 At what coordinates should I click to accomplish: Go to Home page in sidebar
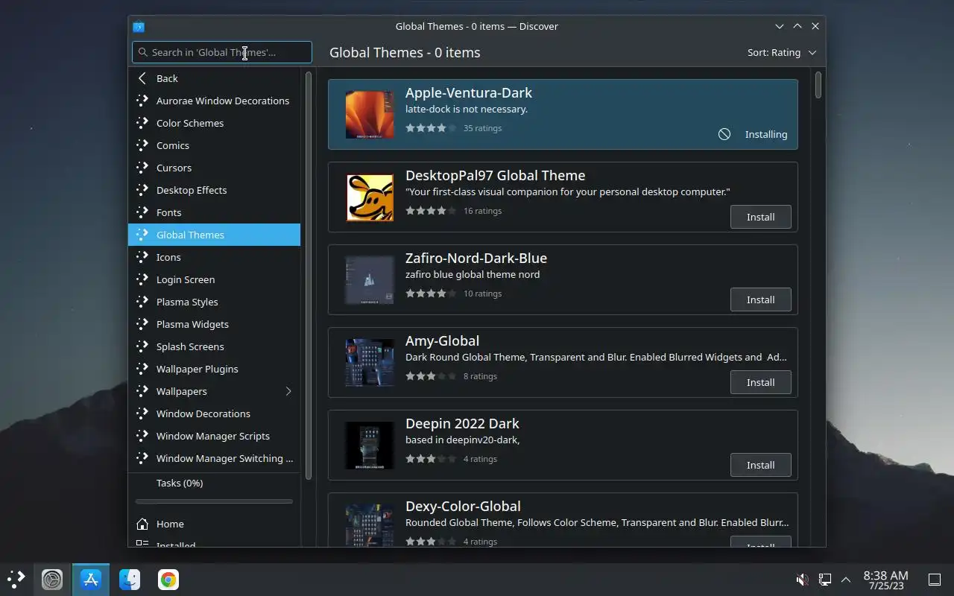pyautogui.click(x=215, y=524)
